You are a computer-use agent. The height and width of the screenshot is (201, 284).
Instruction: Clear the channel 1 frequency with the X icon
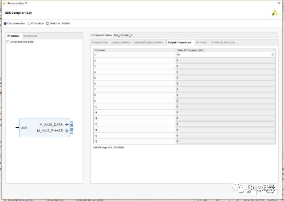click(273, 54)
